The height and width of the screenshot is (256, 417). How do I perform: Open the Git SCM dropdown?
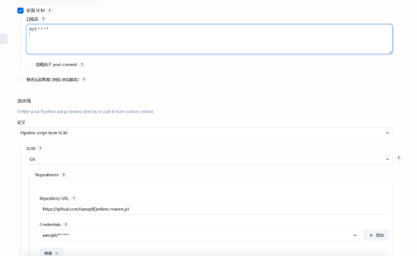tap(209, 159)
